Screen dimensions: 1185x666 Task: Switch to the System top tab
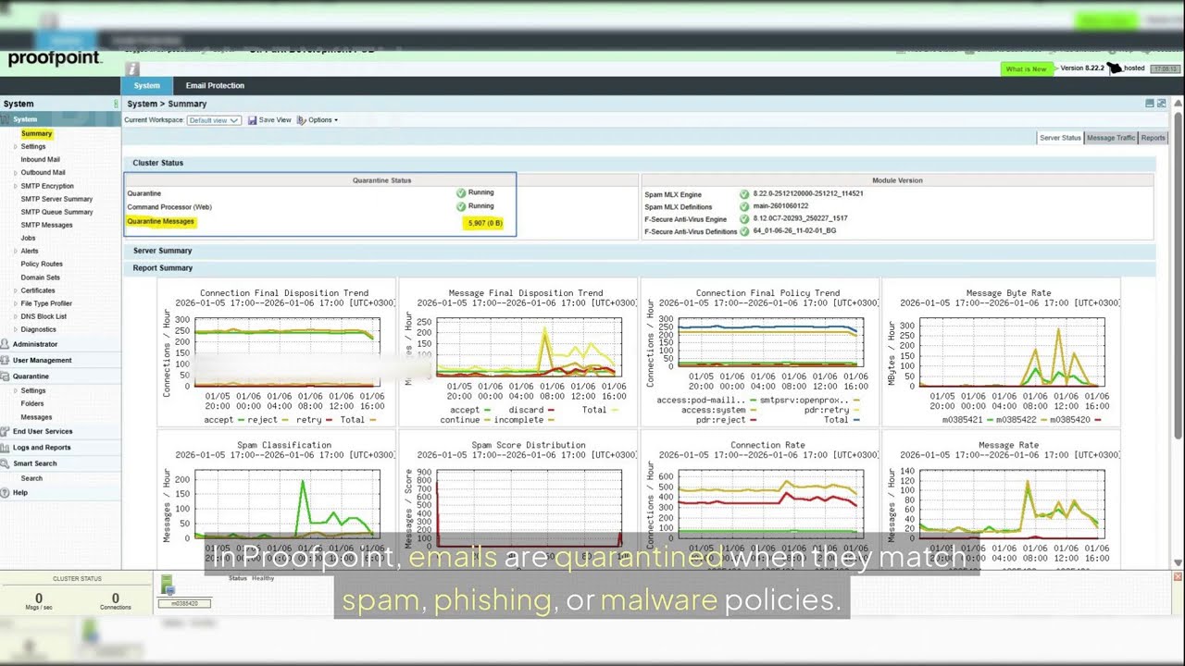146,85
